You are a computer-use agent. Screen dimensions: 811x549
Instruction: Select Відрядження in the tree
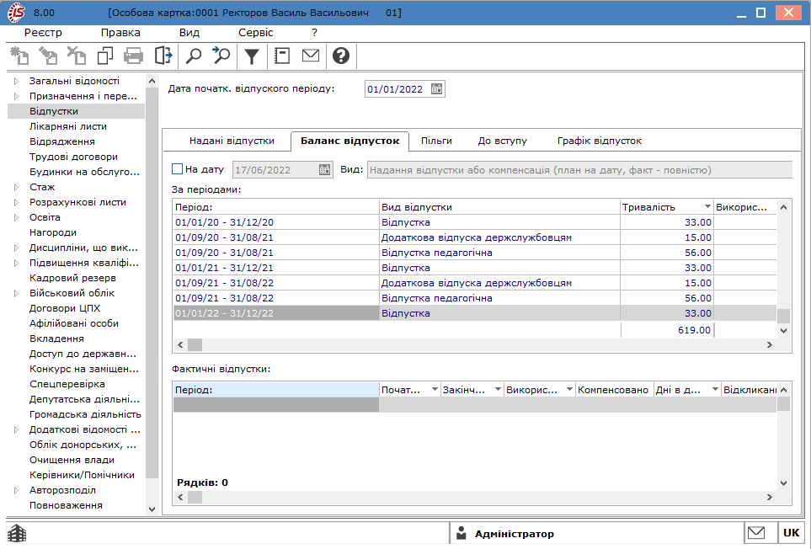[x=62, y=141]
